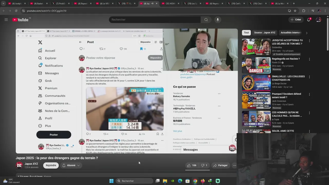This screenshot has height=185, width=329.
Task: Open options for JUSQU'OÙ ACCEPTERAS-TU video
Action: 309,41
